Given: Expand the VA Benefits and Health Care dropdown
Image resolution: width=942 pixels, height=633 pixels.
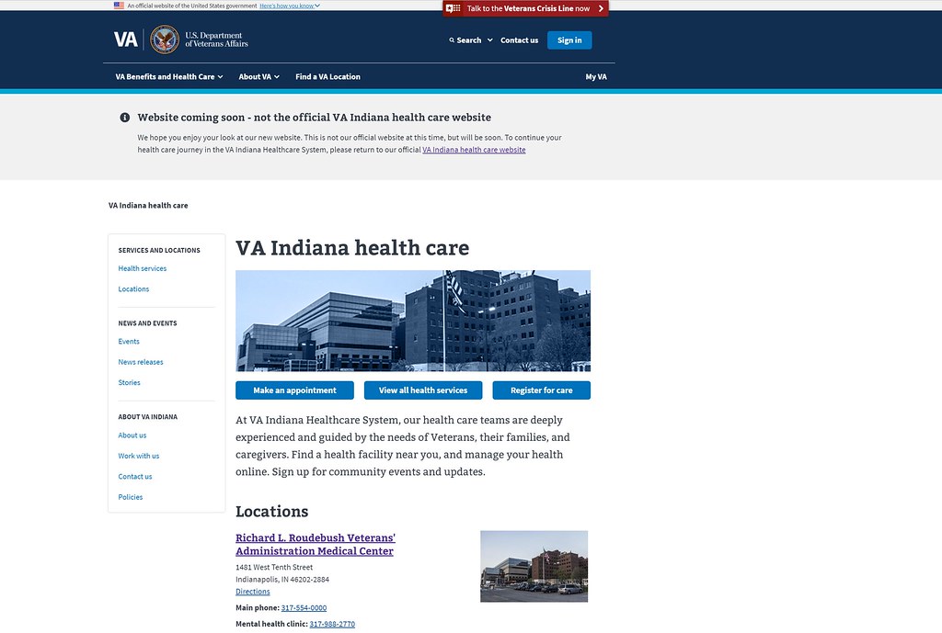Looking at the screenshot, I should coord(167,77).
